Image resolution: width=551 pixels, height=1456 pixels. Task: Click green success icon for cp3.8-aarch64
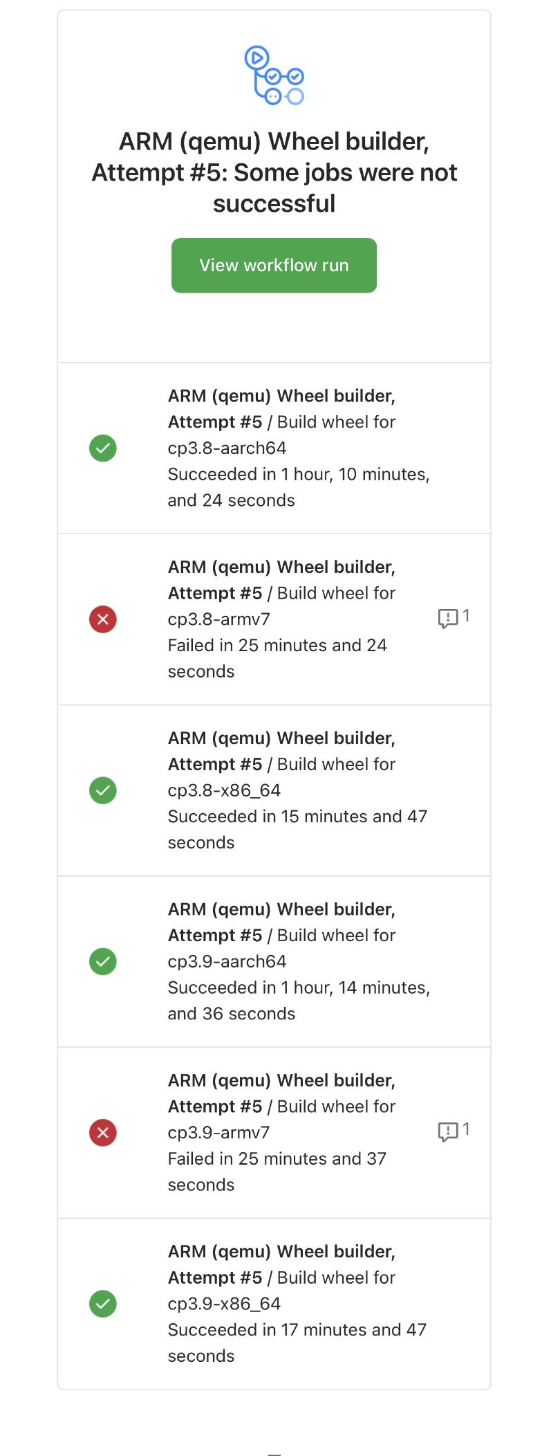tap(103, 448)
